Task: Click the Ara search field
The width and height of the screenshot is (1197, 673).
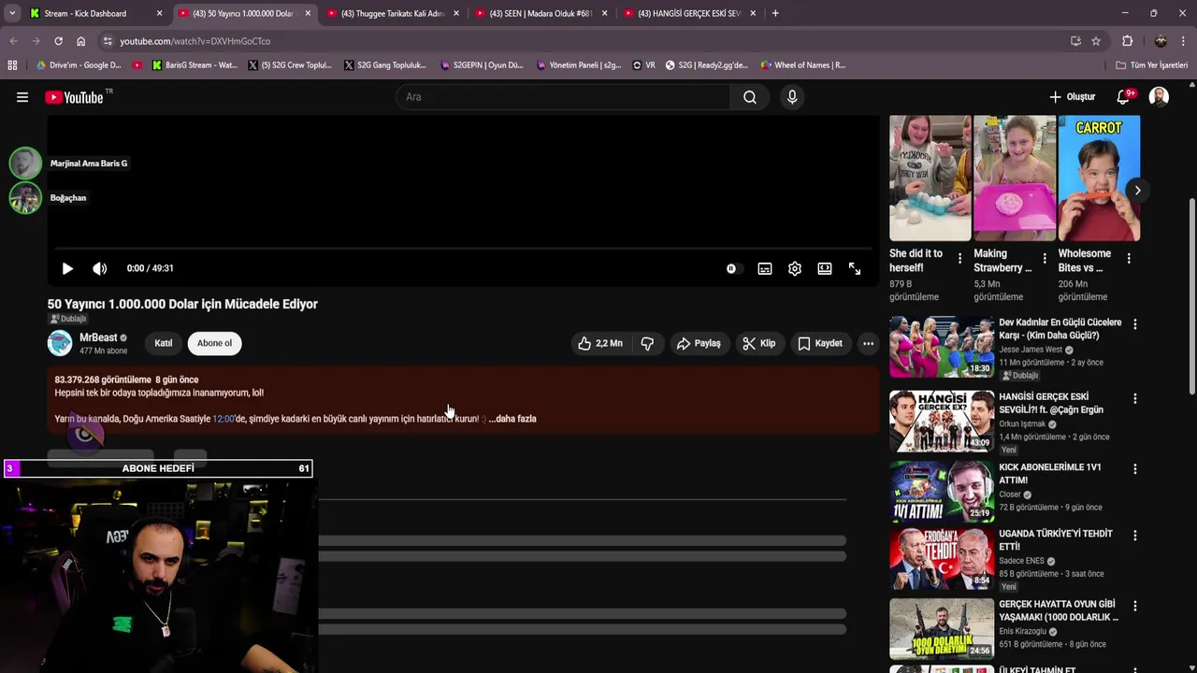Action: (564, 97)
